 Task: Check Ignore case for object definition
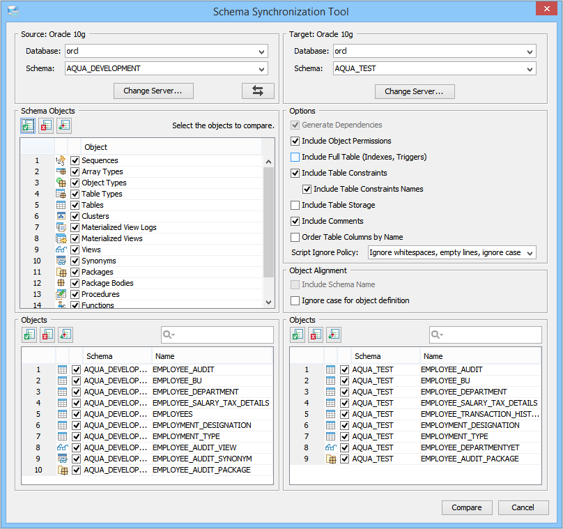(295, 300)
